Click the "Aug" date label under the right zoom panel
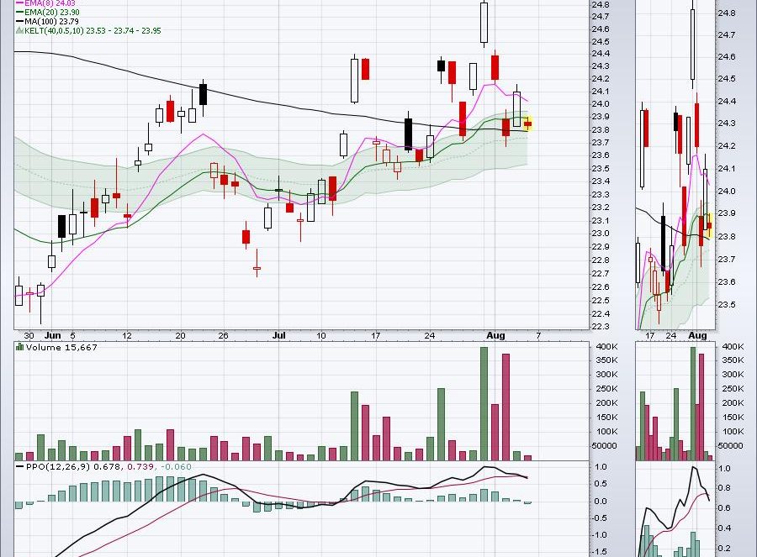This screenshot has height=557, width=757. pos(697,336)
